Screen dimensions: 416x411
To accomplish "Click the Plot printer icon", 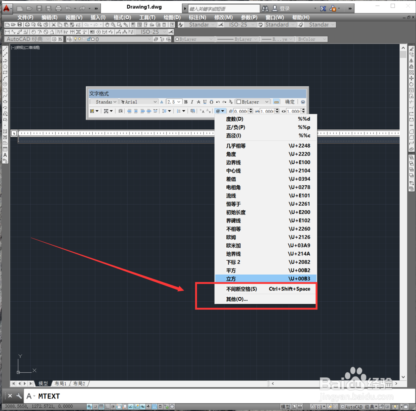I will coord(27,25).
